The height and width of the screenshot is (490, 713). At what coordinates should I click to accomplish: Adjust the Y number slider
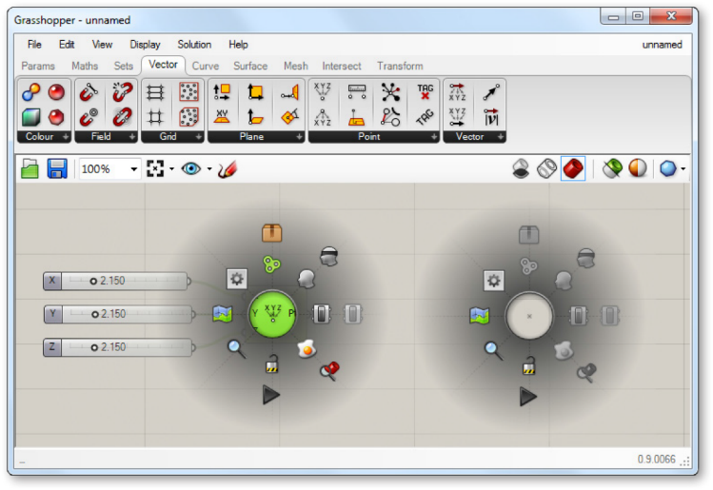118,314
